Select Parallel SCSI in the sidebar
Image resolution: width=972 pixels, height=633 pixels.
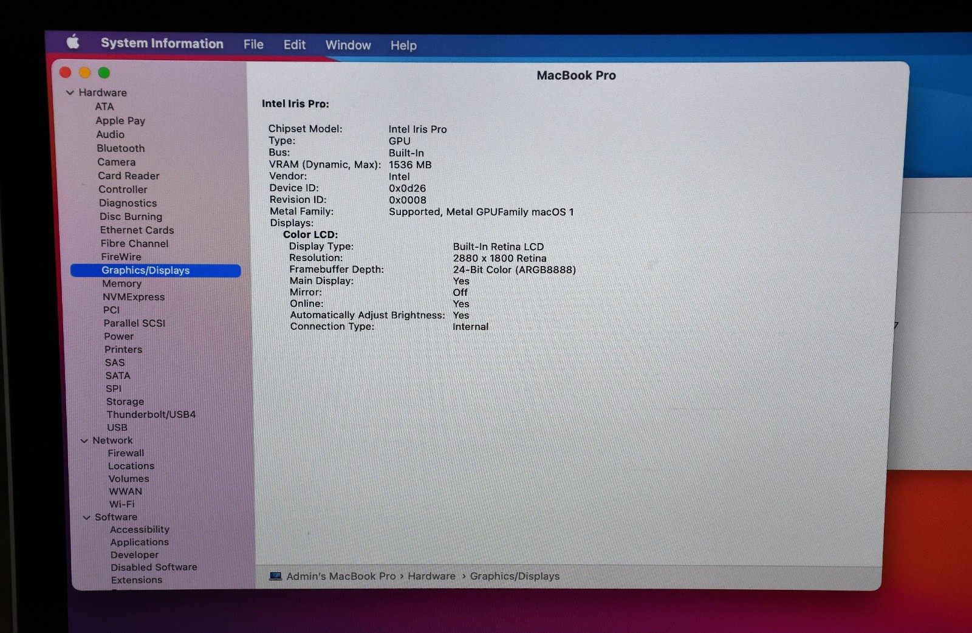[134, 323]
